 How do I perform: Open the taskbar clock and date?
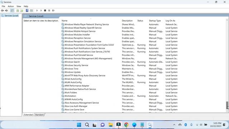pos(216,125)
